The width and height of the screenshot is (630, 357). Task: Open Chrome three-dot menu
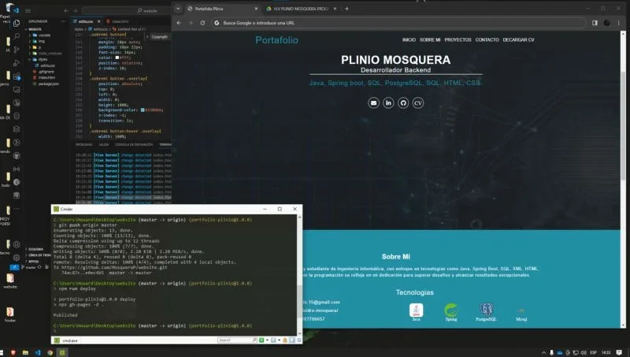pos(619,23)
